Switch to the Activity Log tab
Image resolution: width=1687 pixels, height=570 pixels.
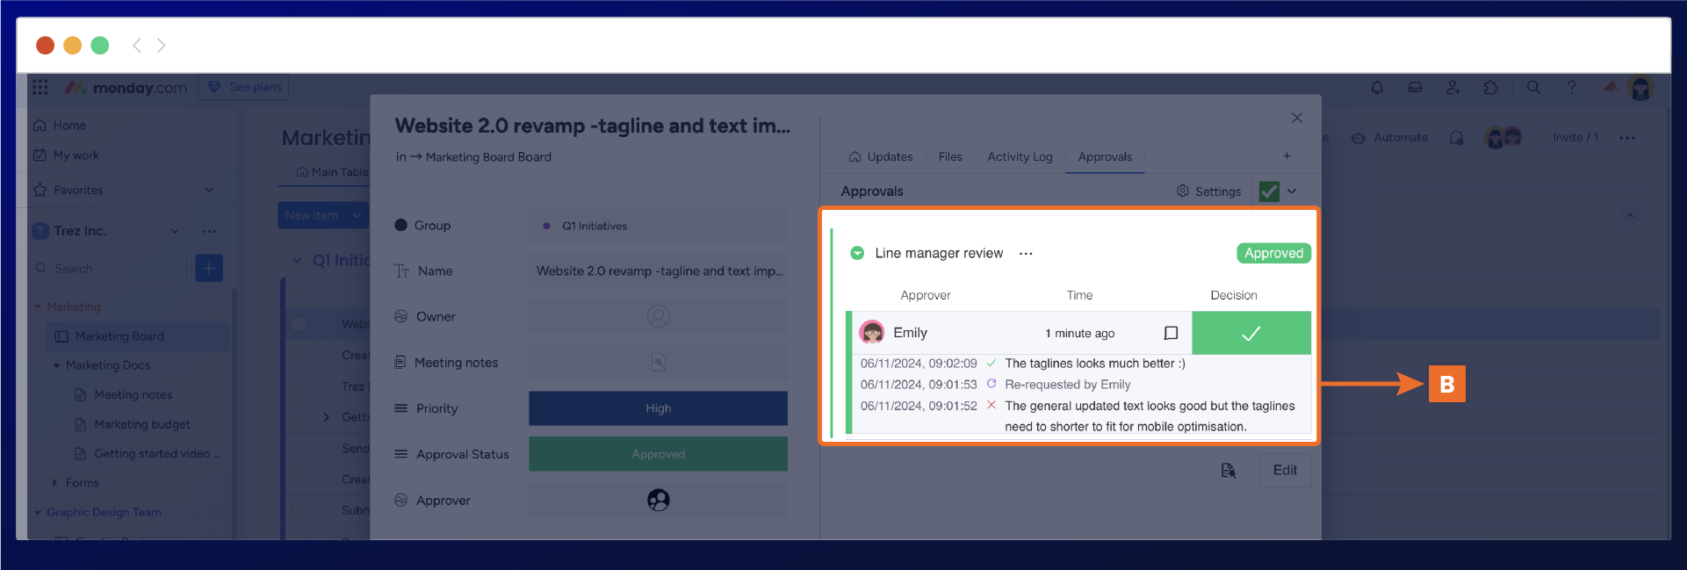(1020, 157)
